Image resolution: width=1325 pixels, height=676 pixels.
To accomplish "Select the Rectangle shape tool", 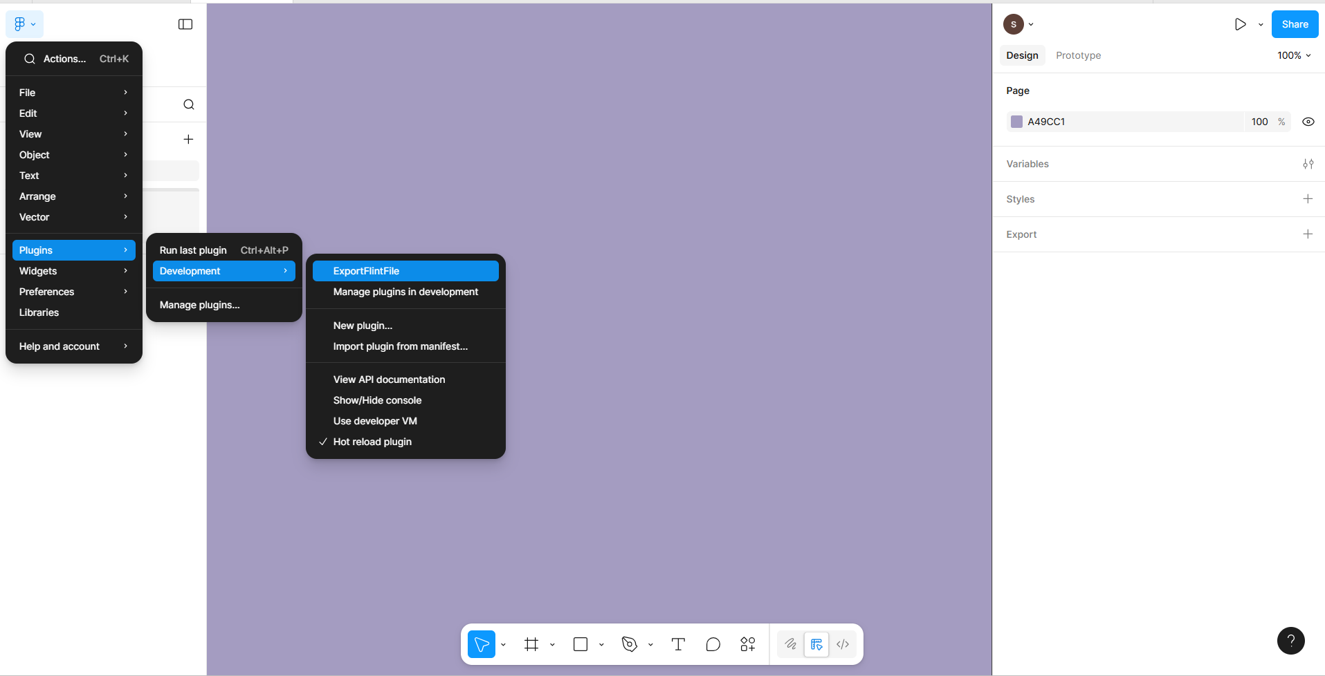I will 581,644.
